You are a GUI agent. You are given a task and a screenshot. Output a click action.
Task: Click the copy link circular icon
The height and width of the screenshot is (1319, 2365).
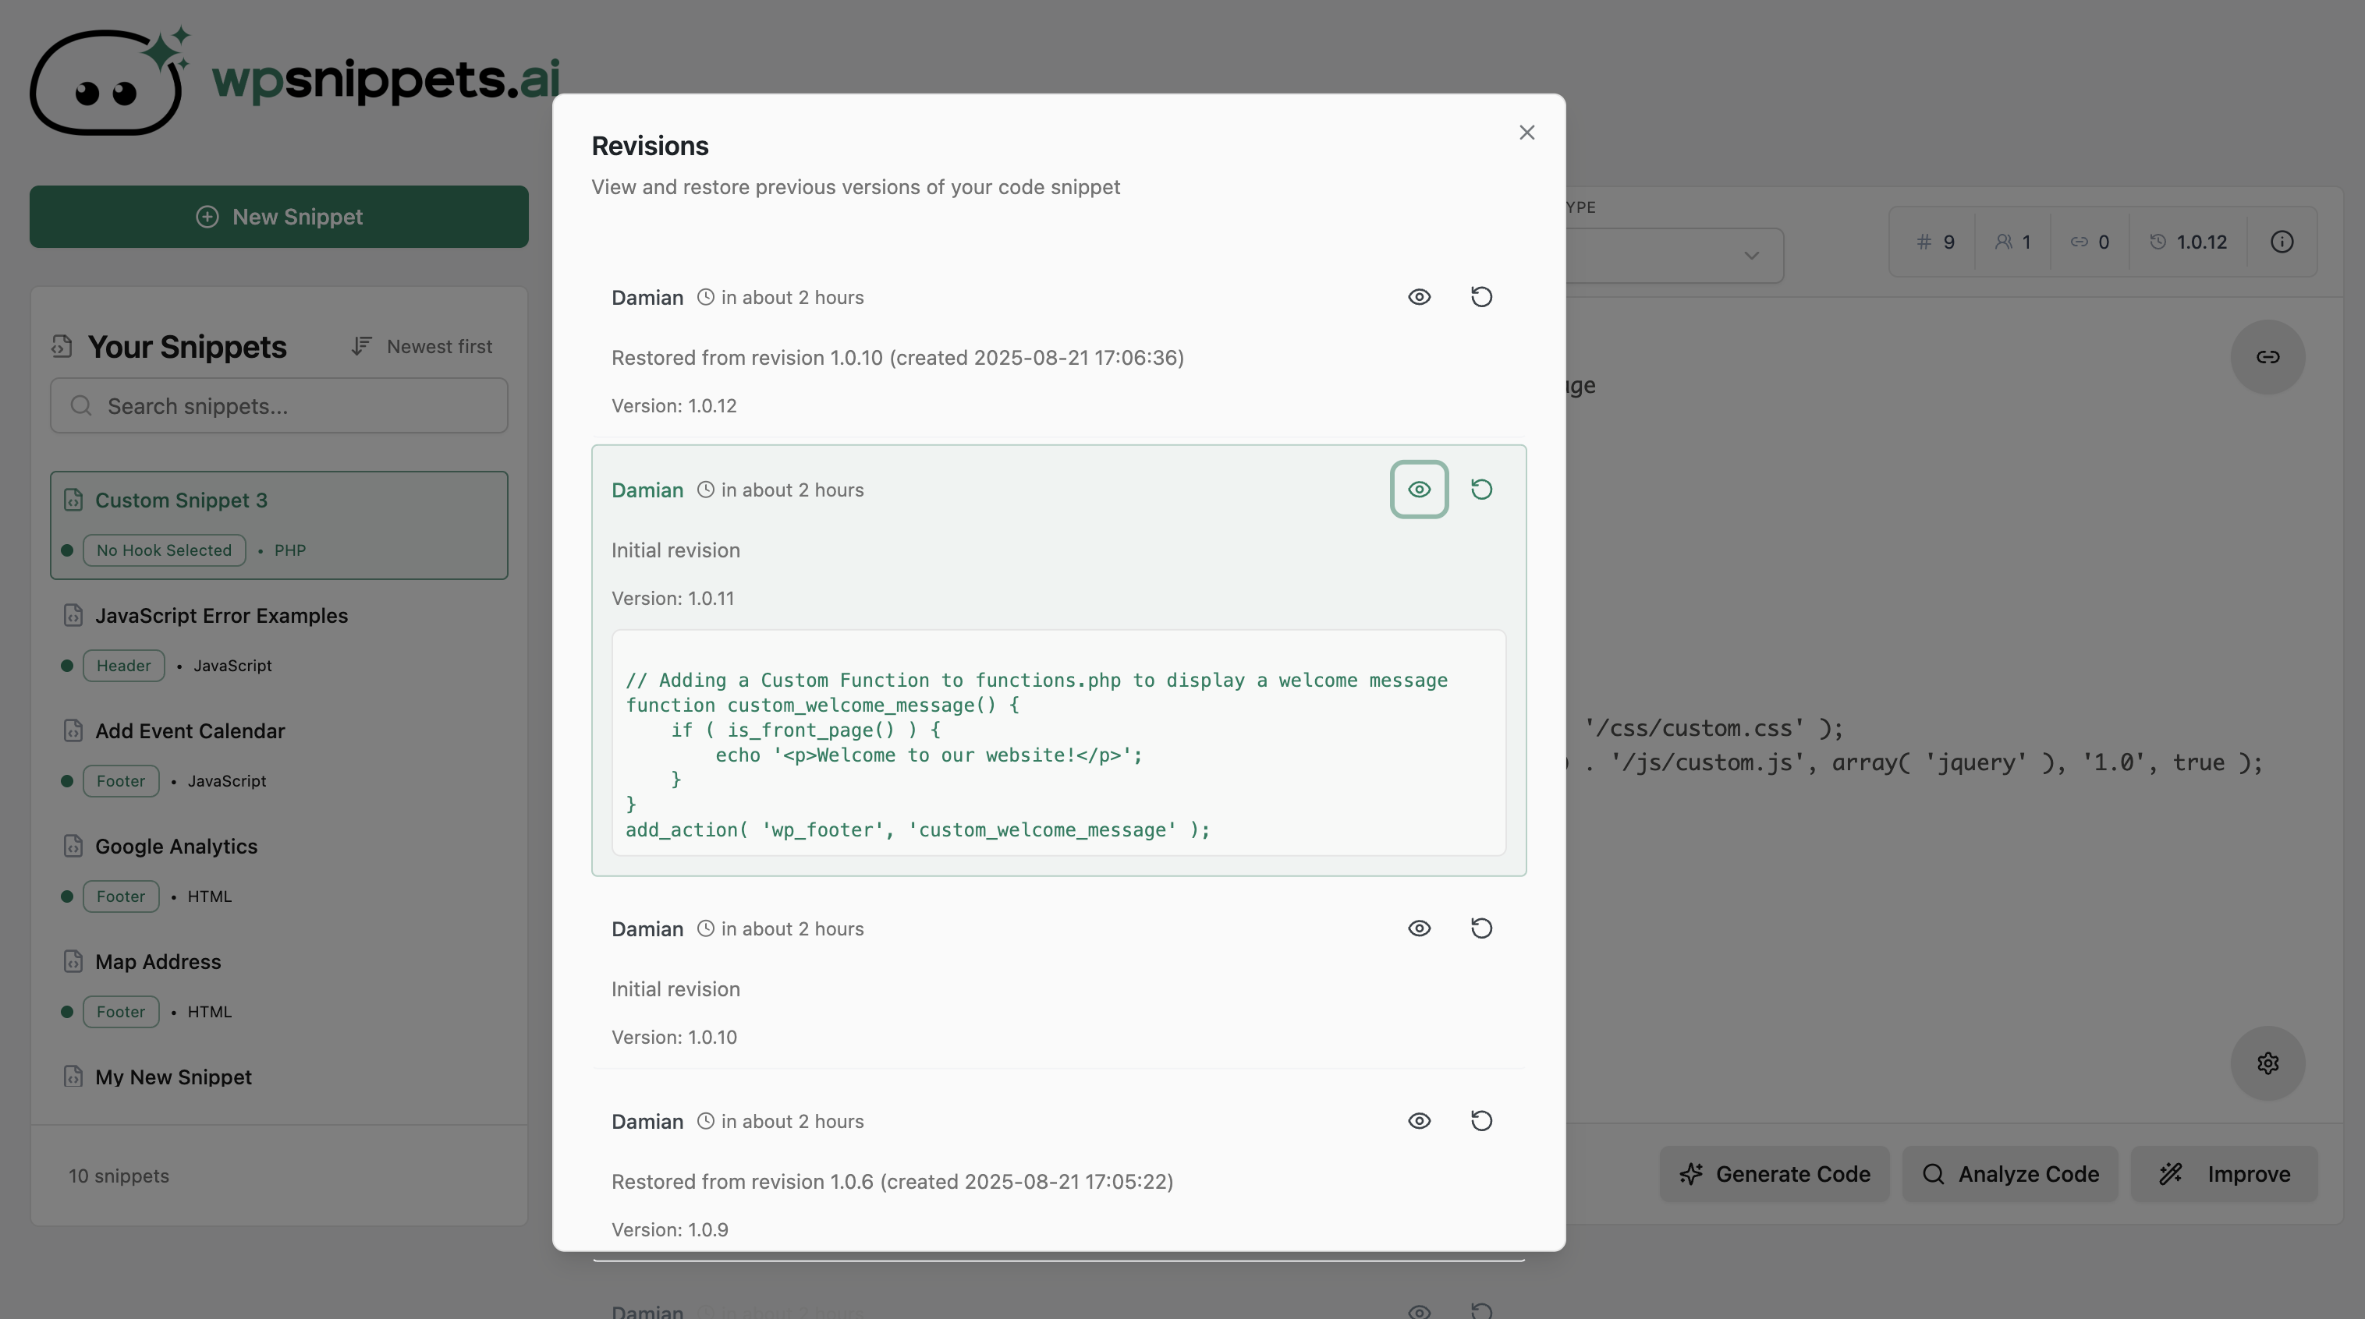click(2267, 357)
